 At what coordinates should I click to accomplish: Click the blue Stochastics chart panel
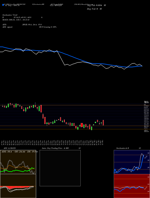(132, 162)
